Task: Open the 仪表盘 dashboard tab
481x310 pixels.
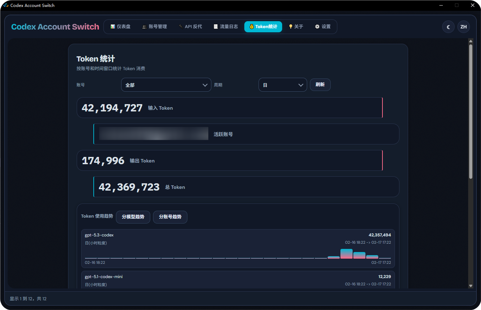Action: point(120,27)
